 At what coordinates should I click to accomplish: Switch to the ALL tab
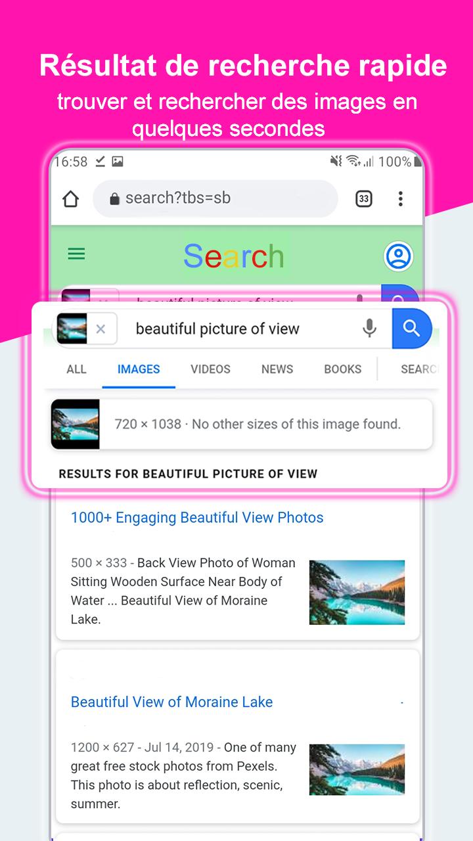click(76, 369)
